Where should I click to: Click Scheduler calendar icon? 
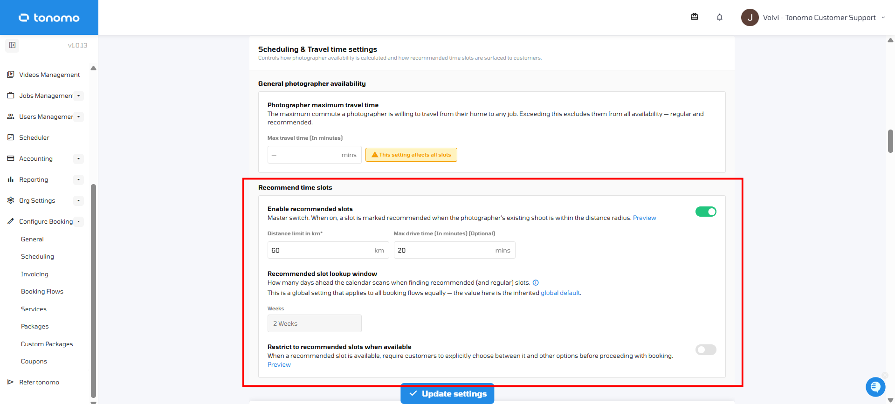pos(11,137)
